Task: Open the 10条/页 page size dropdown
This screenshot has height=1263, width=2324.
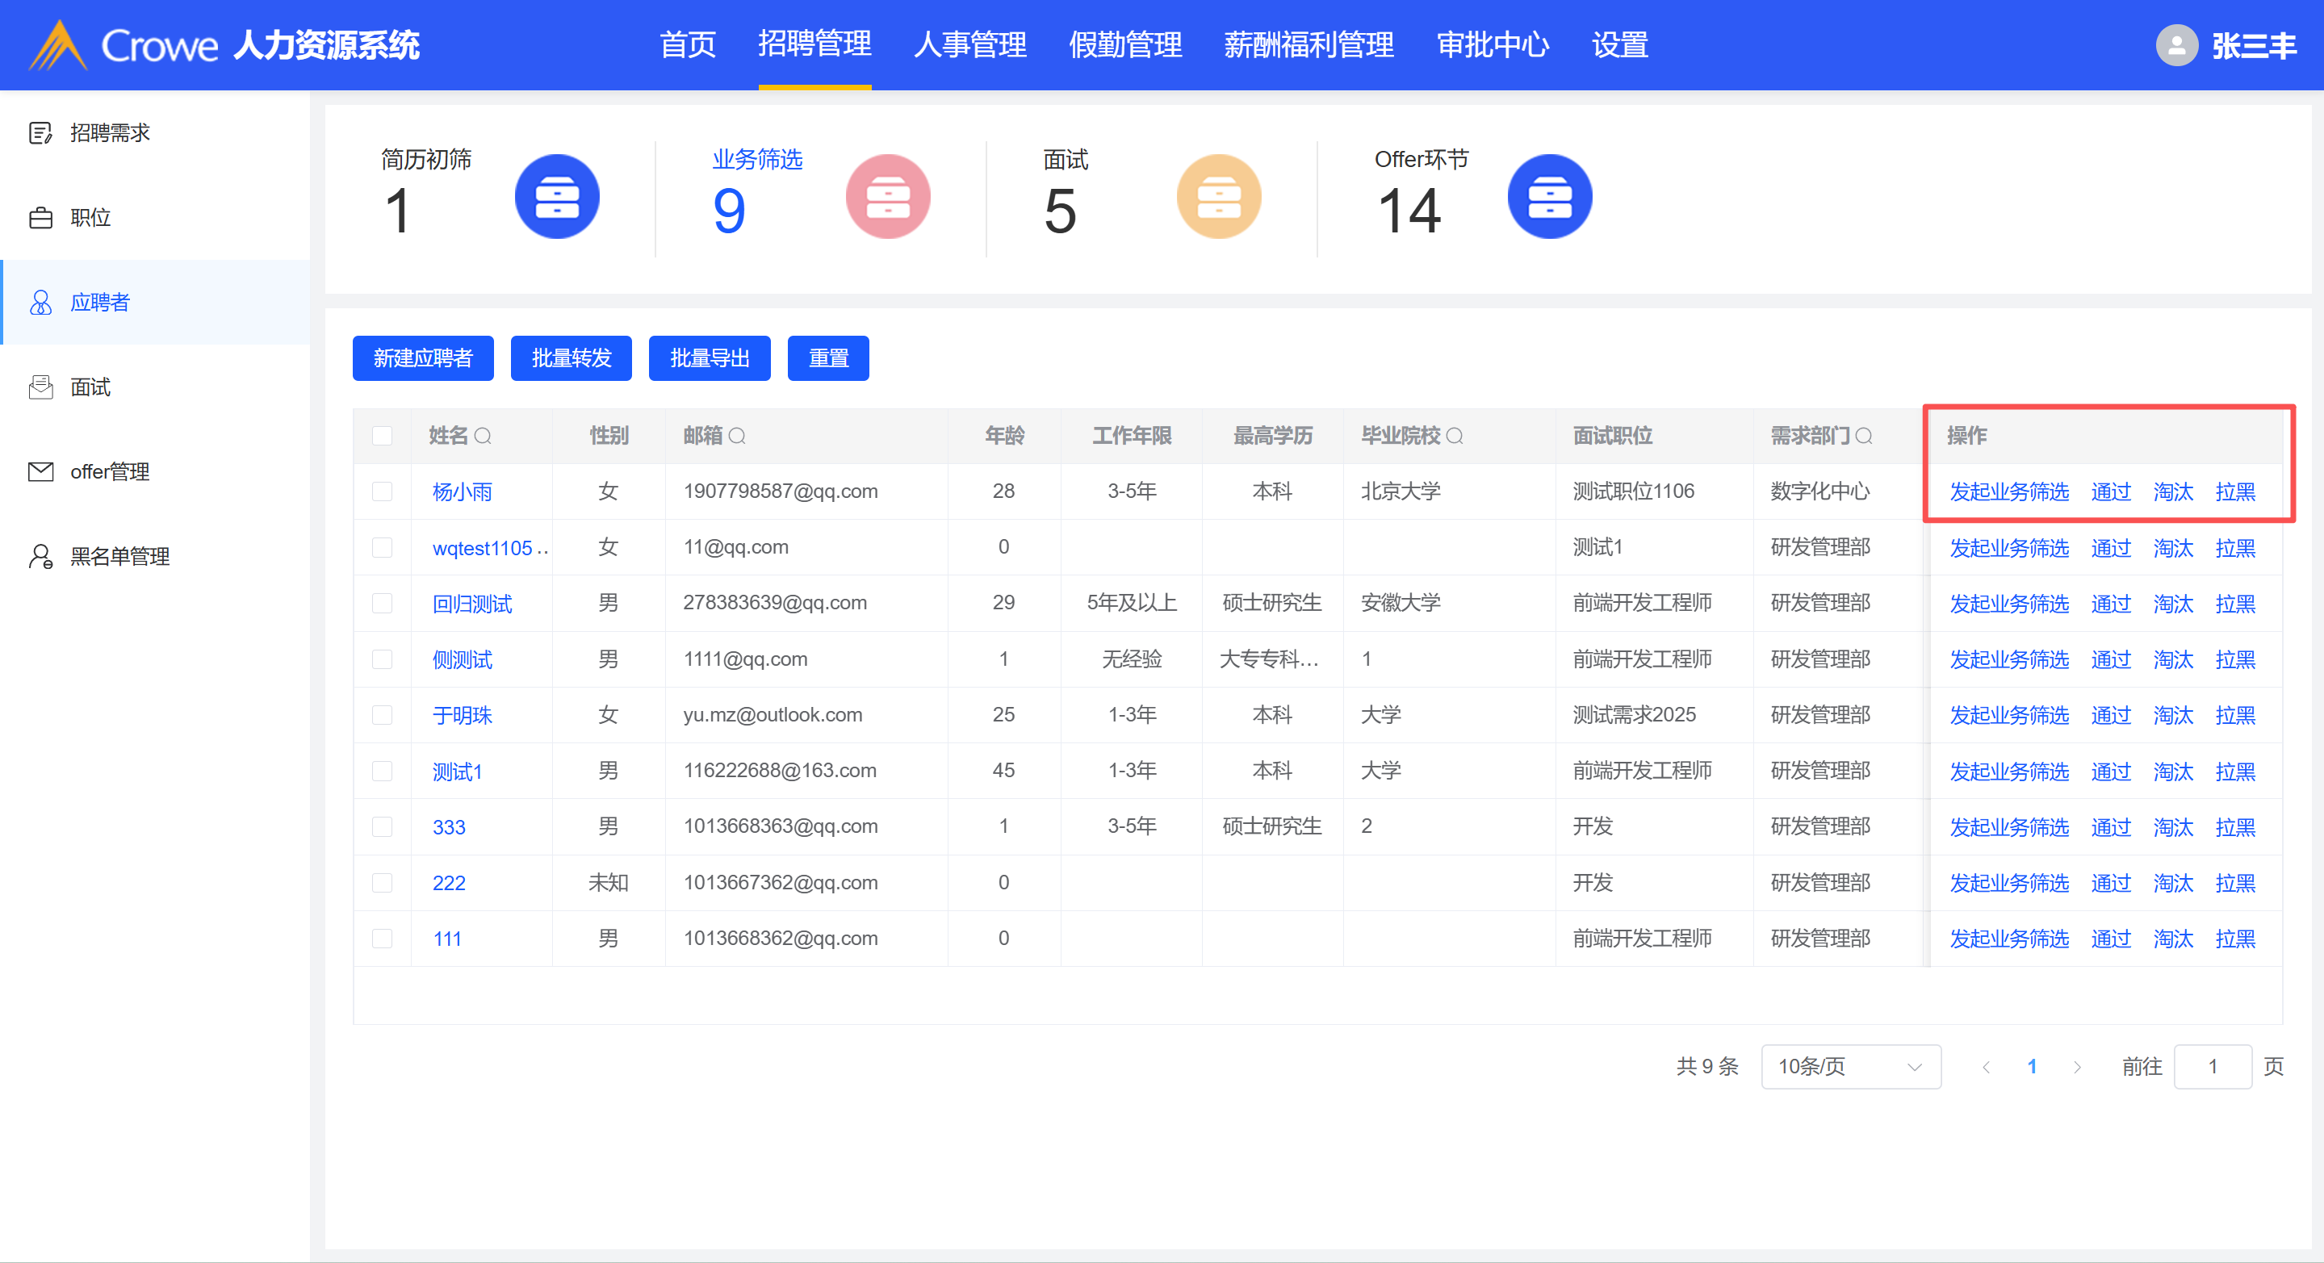Action: pos(1849,1066)
